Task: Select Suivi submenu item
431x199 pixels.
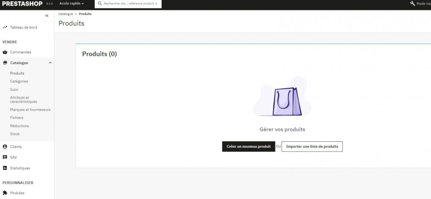Action: pyautogui.click(x=14, y=90)
